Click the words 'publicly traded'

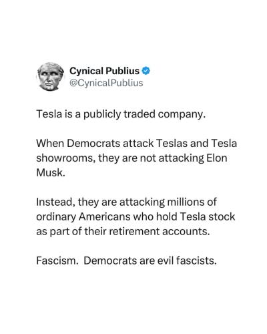[x=119, y=114]
